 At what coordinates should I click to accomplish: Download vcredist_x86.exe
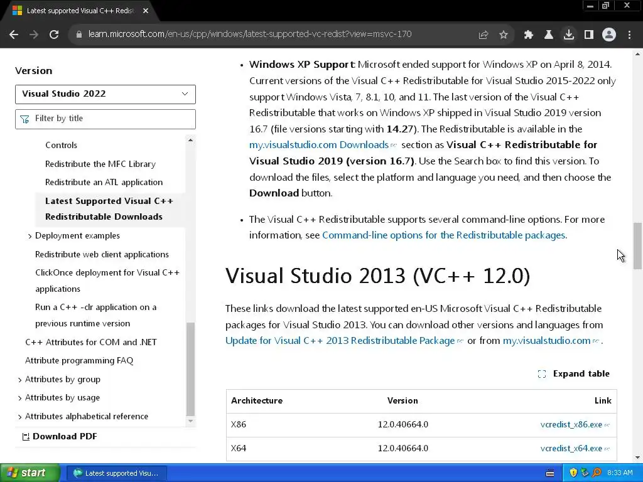[x=575, y=425]
